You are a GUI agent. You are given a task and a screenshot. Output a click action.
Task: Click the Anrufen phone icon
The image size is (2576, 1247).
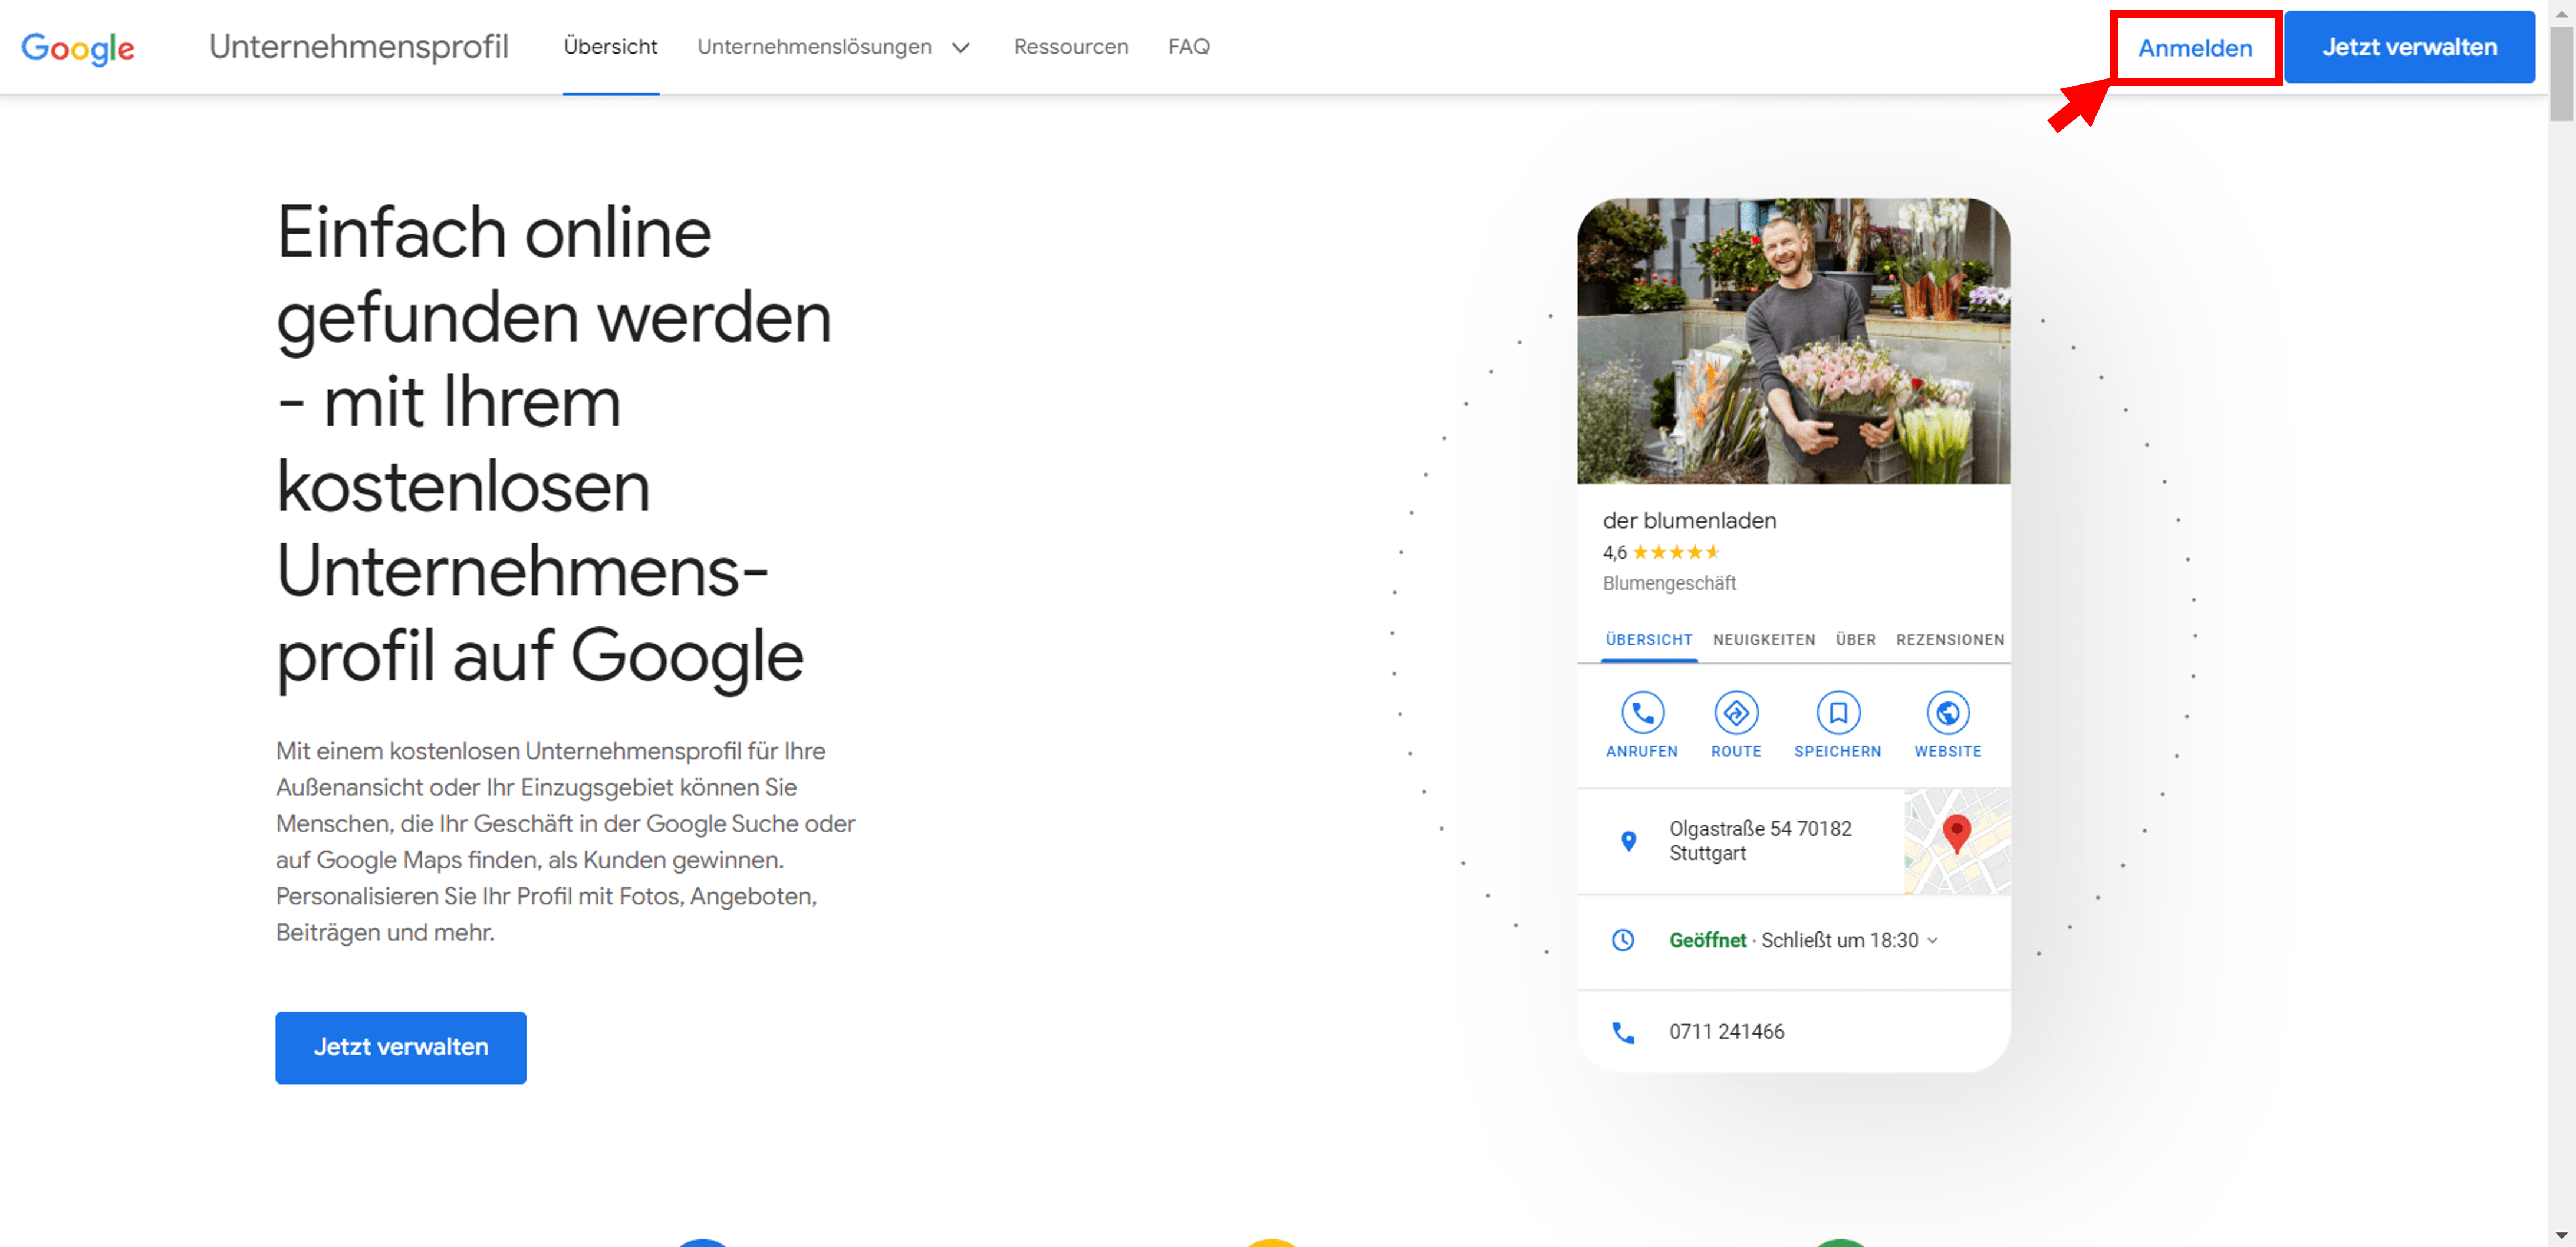[1642, 713]
